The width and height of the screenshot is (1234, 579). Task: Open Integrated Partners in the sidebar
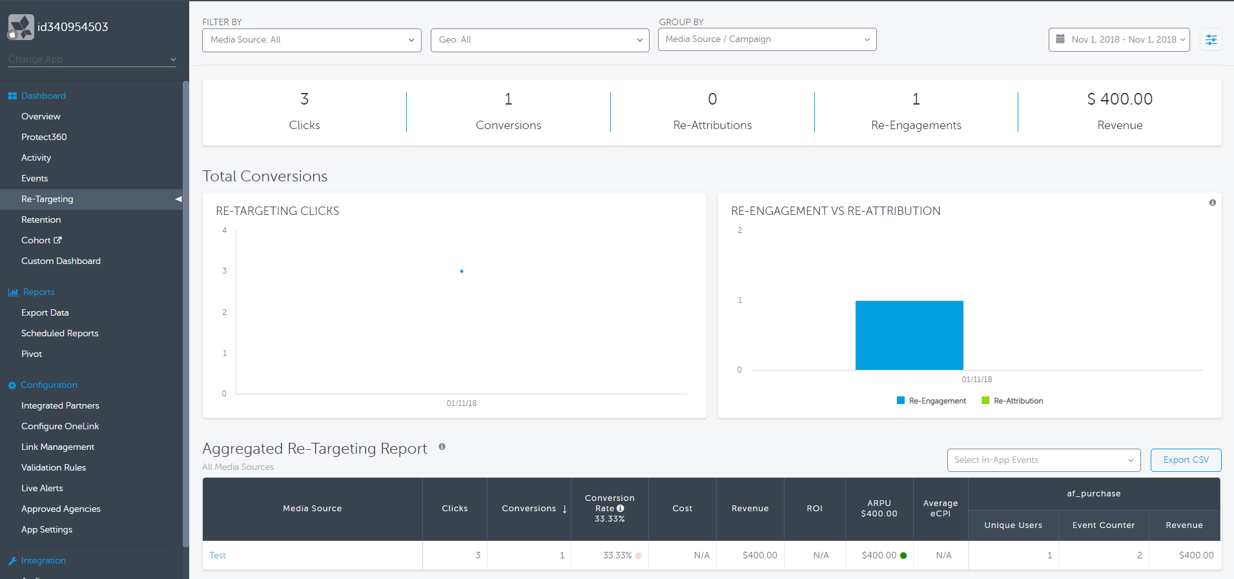pos(60,406)
